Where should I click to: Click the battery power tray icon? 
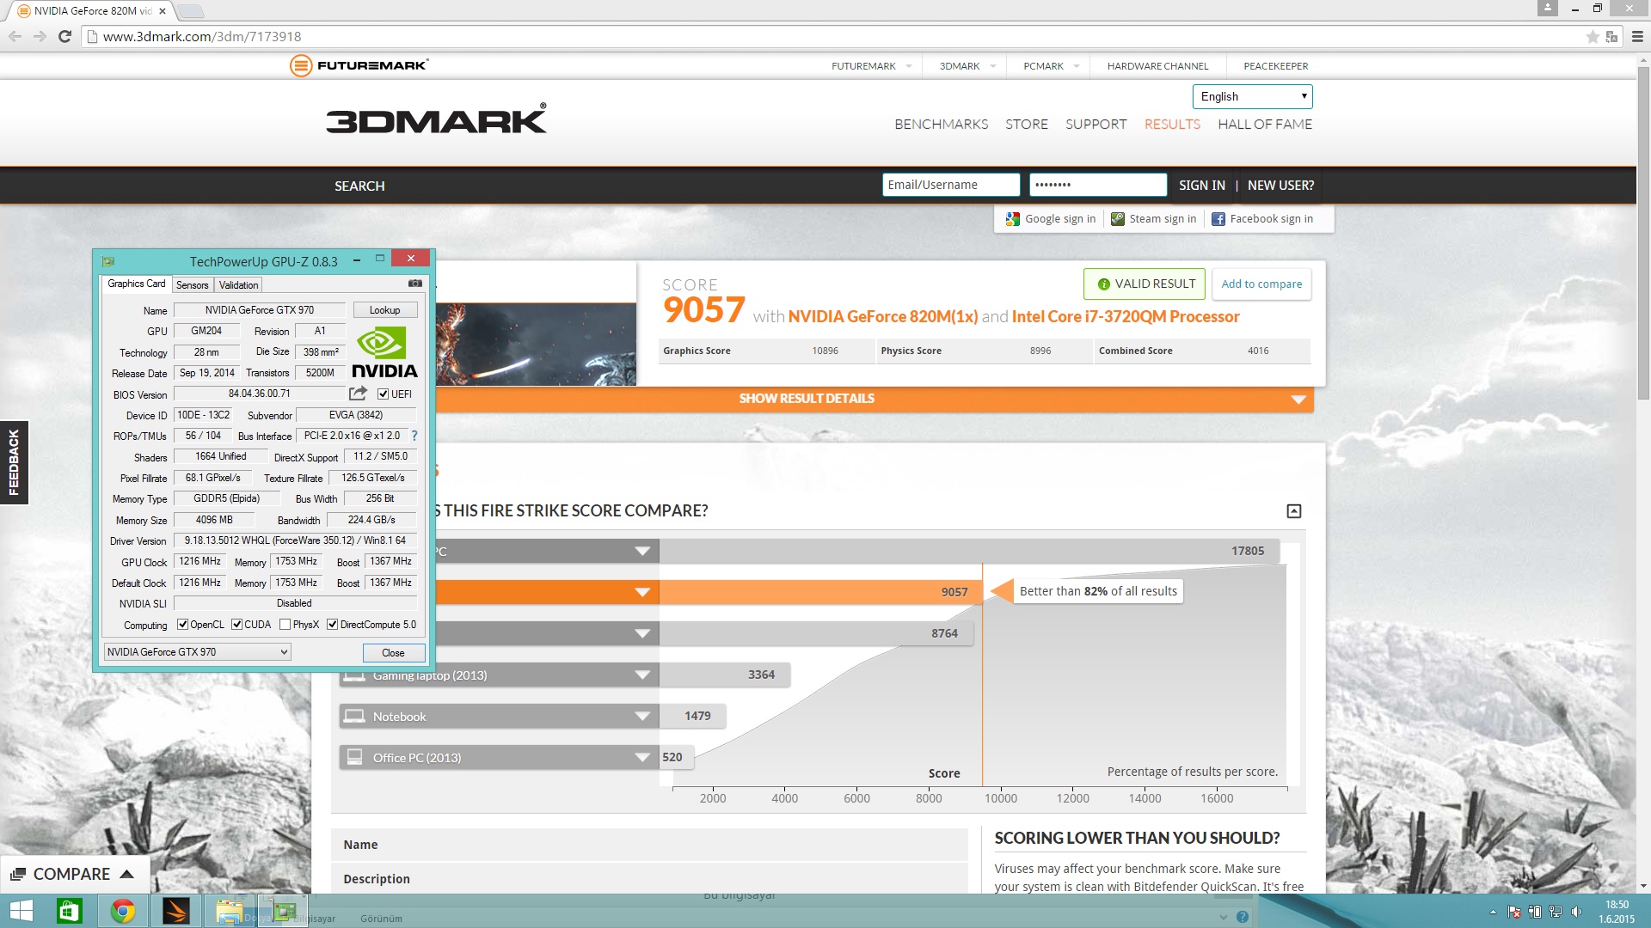tap(1535, 912)
